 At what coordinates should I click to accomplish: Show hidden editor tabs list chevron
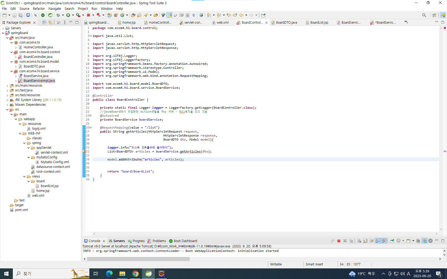[406, 22]
